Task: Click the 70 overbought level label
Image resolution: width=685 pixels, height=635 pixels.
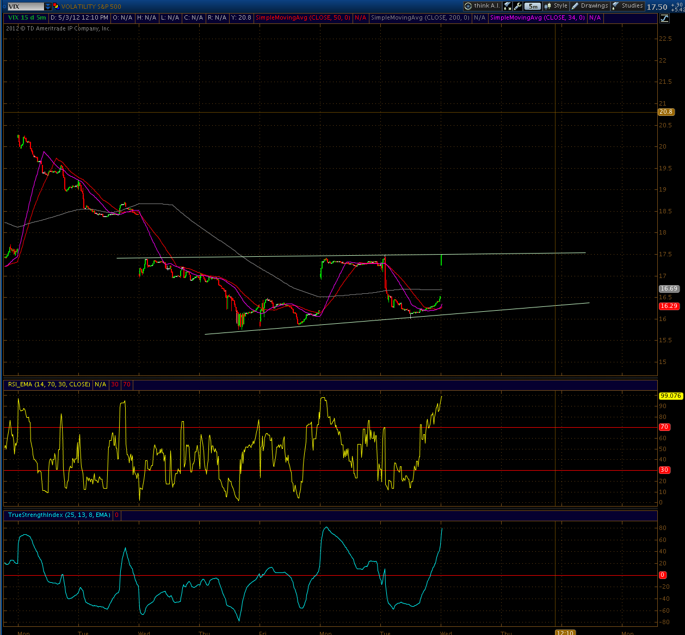Action: point(664,427)
